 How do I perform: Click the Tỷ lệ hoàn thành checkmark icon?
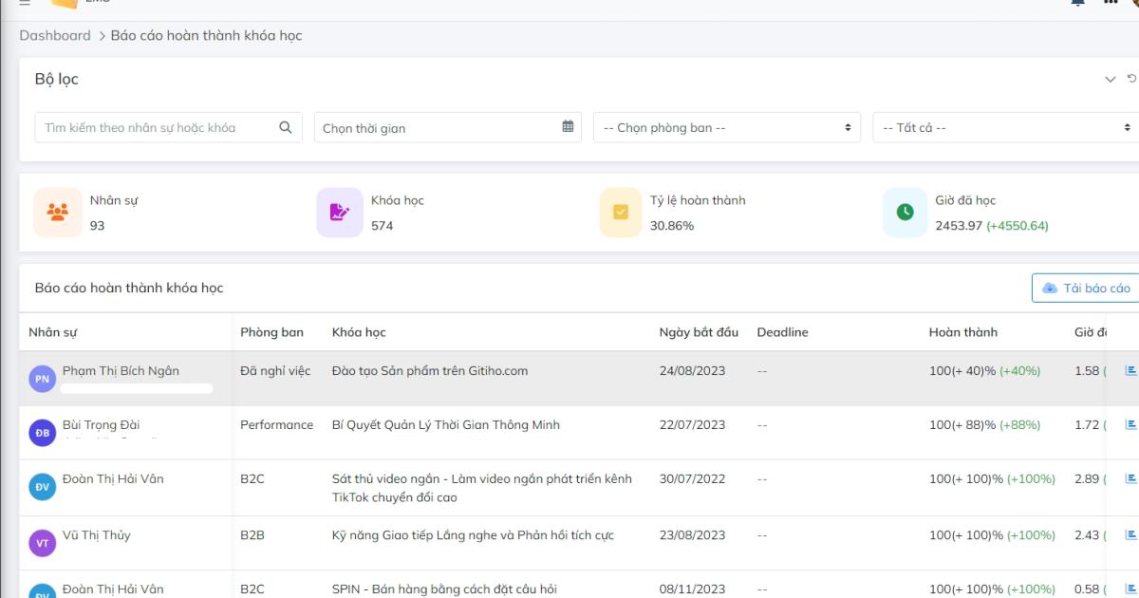[x=622, y=213]
